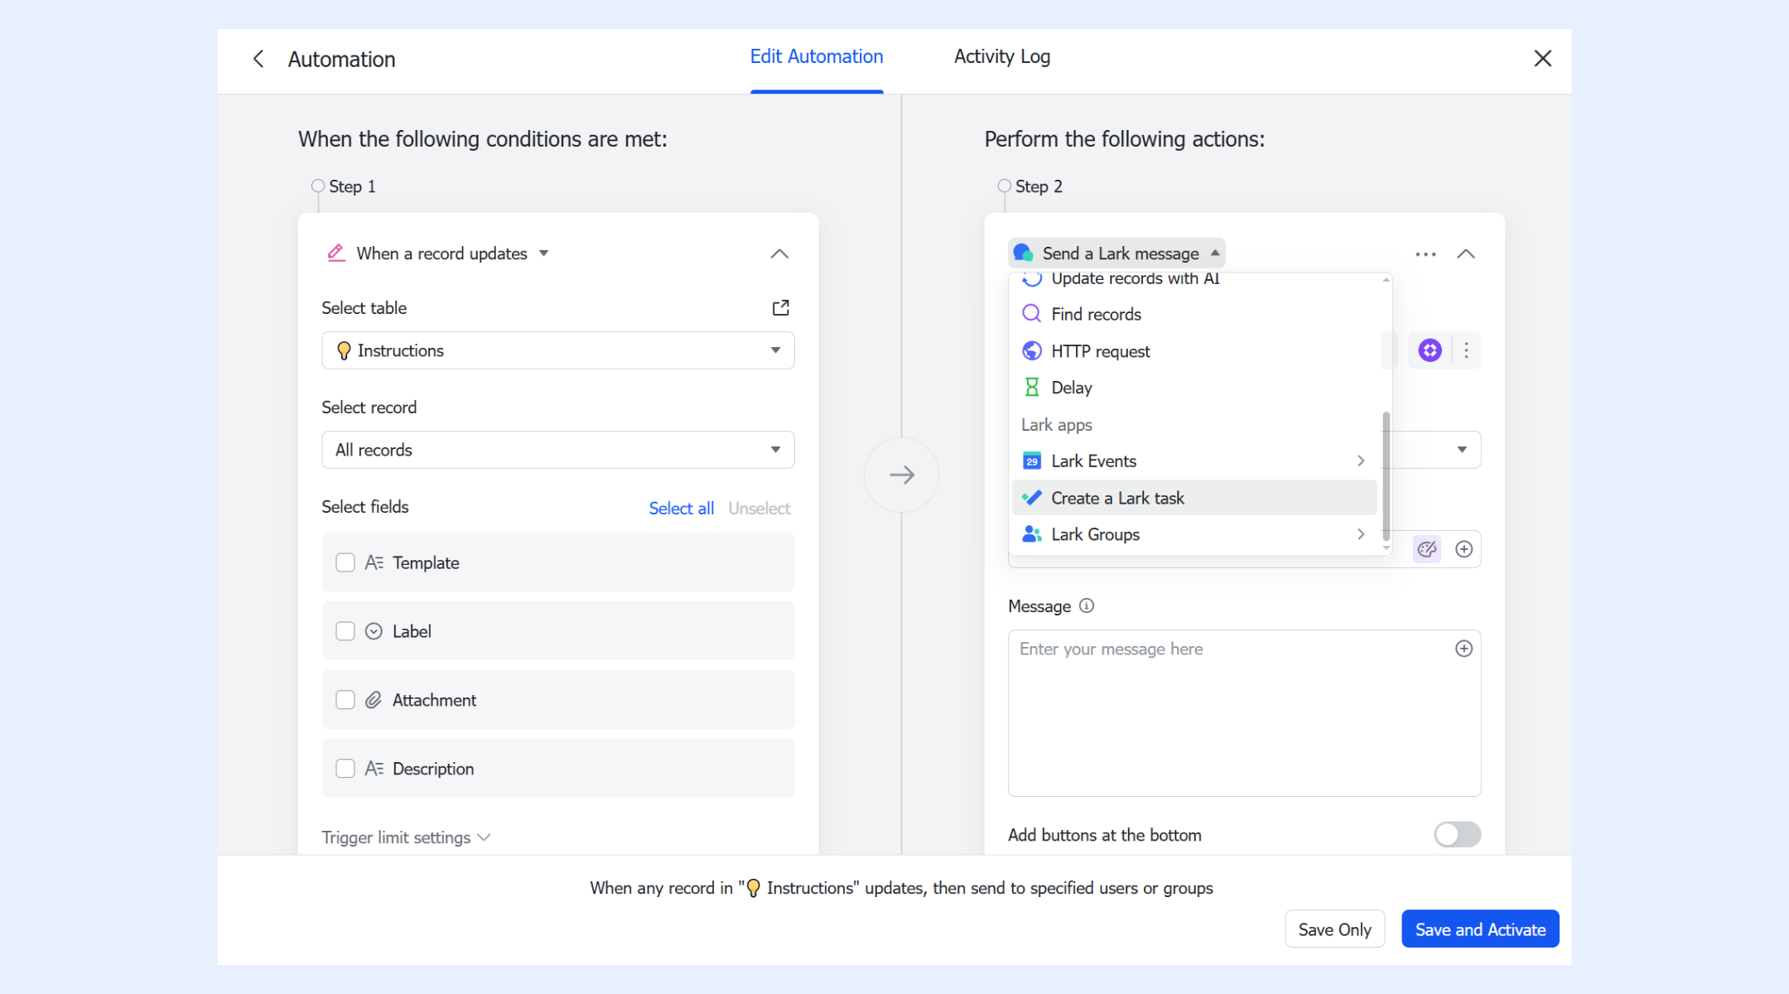
Task: Click the purple bot icon button
Action: pos(1430,350)
